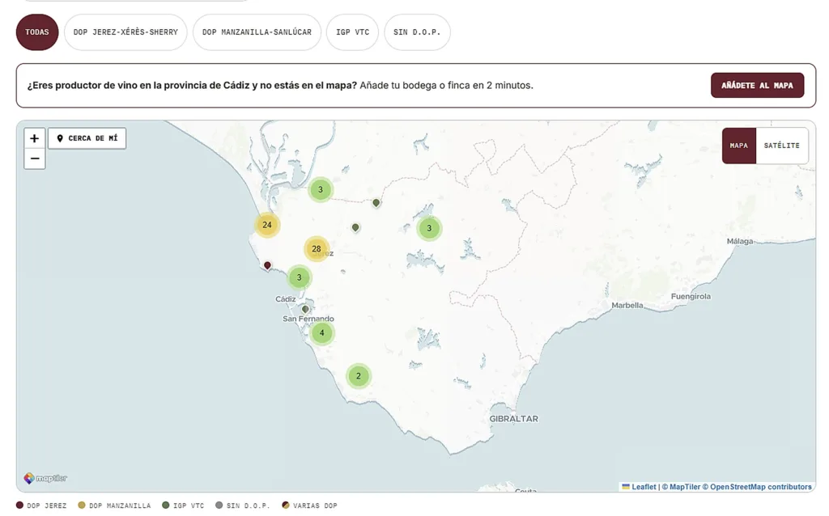Click the DOP Jerez legend swatch

pyautogui.click(x=19, y=505)
